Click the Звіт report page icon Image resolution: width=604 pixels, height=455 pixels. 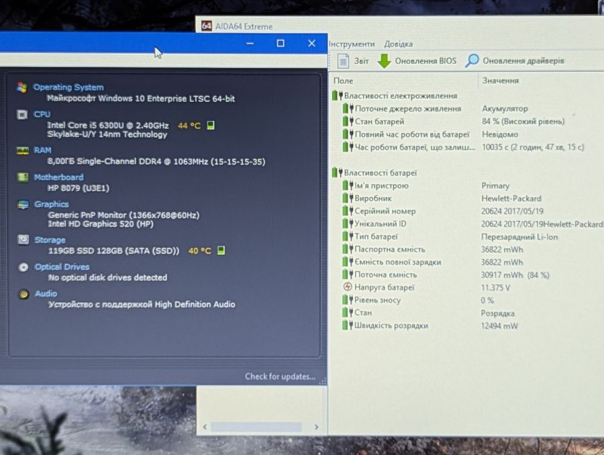(343, 61)
